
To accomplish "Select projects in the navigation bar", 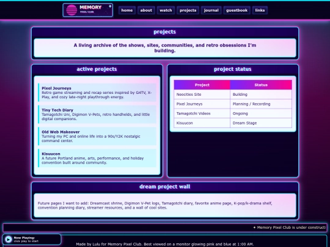I will (188, 10).
